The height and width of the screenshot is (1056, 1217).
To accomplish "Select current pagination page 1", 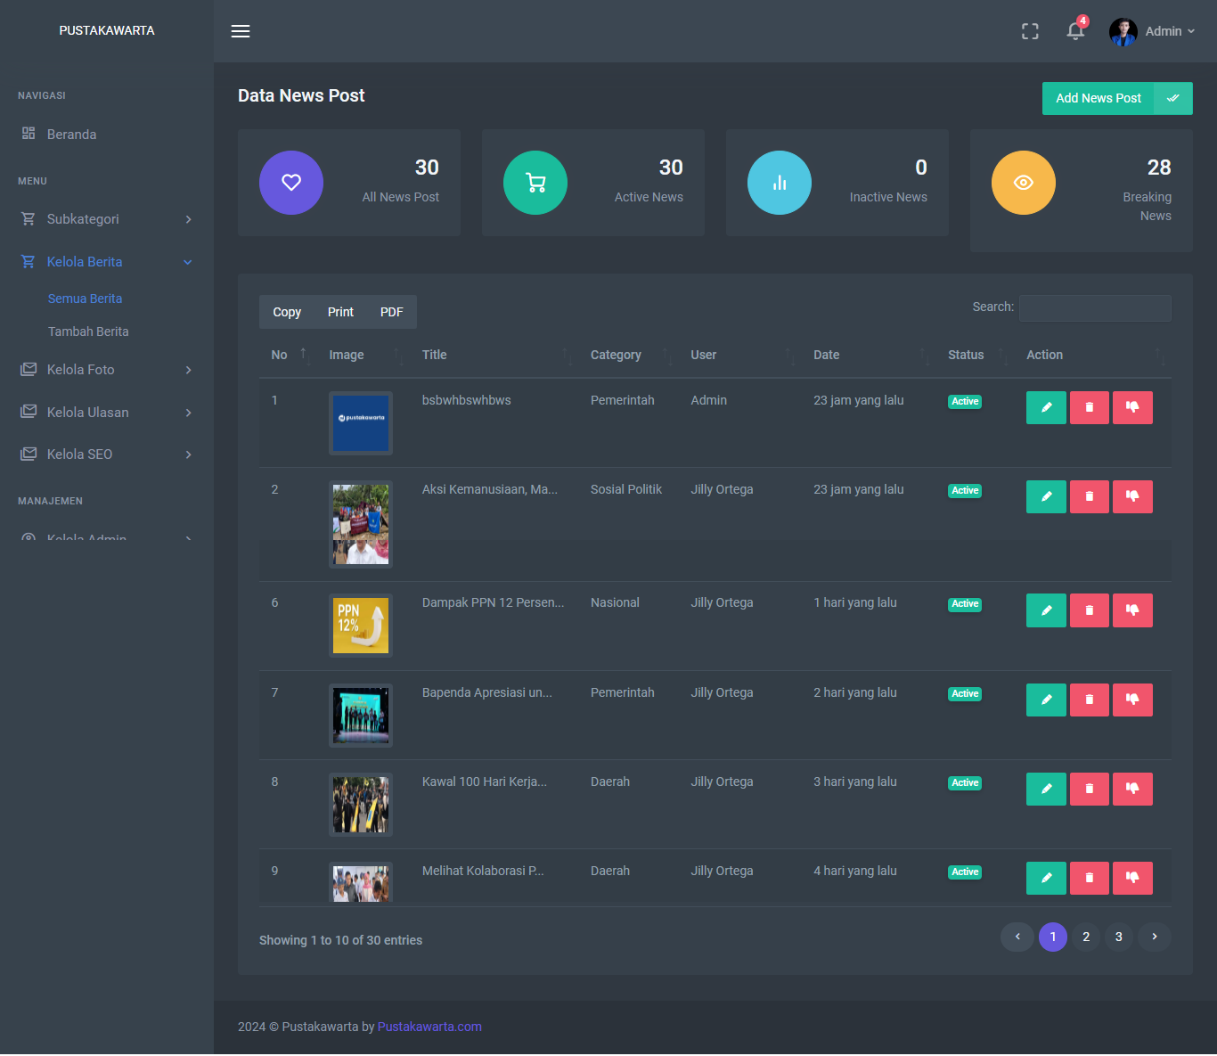I will [1053, 937].
